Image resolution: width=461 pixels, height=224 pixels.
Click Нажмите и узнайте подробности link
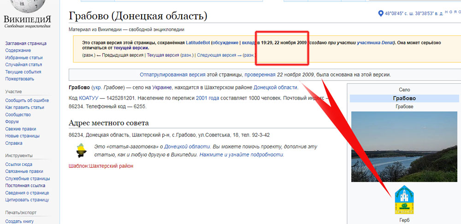[x=242, y=154]
